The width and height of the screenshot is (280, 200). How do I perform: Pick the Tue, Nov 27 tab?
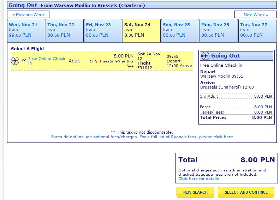(257, 30)
